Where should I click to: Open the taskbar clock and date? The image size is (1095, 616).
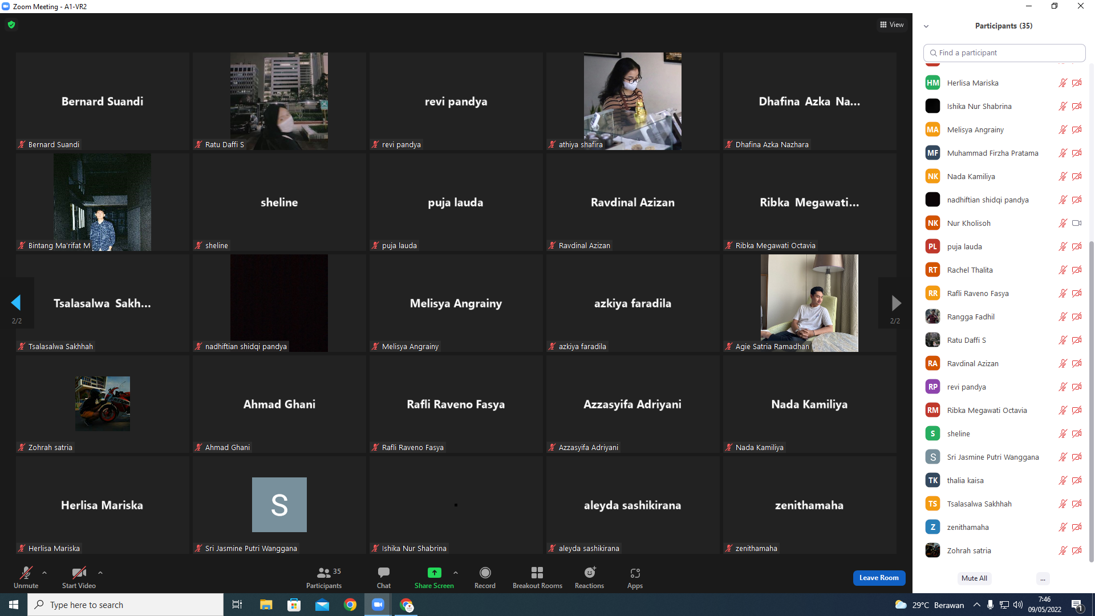coord(1045,605)
